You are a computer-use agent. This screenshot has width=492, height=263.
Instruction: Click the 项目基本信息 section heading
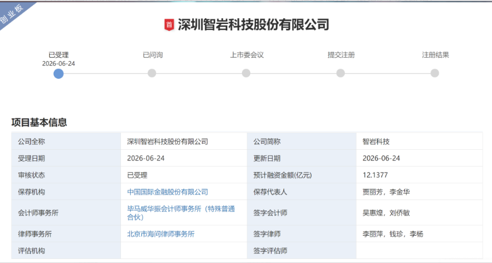pyautogui.click(x=39, y=122)
